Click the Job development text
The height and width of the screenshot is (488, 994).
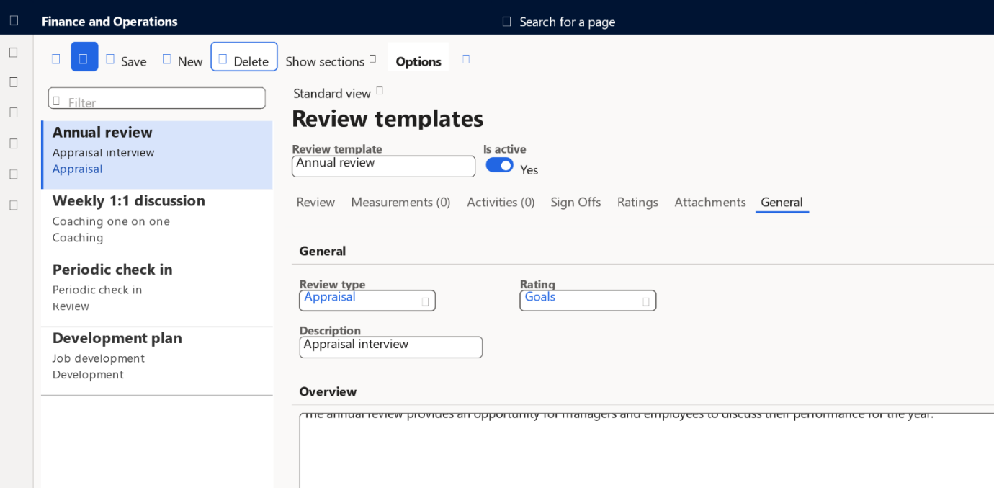point(99,358)
